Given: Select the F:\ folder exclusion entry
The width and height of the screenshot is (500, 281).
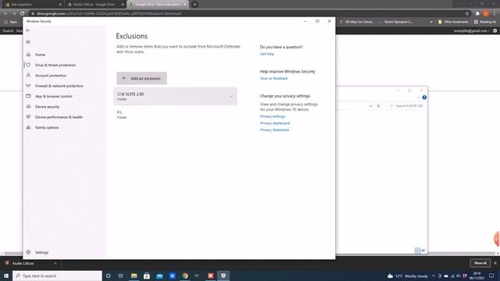Looking at the screenshot, I should pos(175,115).
